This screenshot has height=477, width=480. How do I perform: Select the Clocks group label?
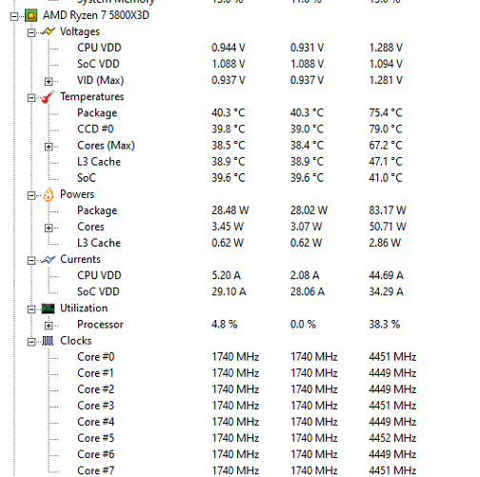coord(76,341)
